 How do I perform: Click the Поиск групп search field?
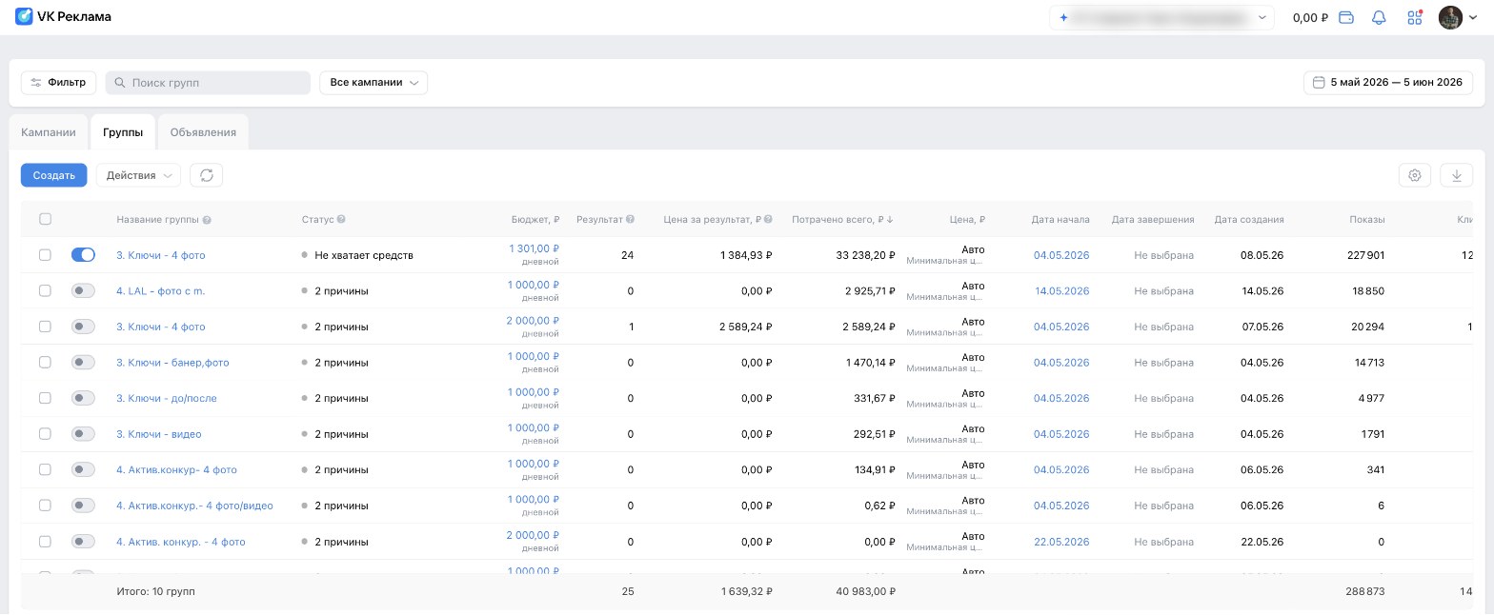pos(208,83)
